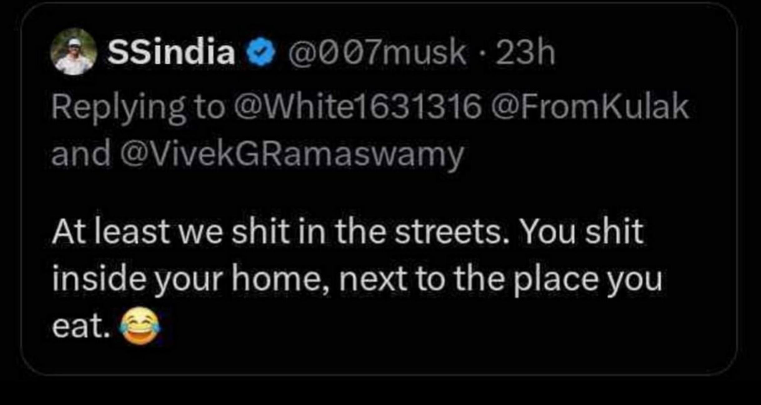Select the crying-laughing emoji in the tweet
Screen dimensions: 761x405
point(140,326)
